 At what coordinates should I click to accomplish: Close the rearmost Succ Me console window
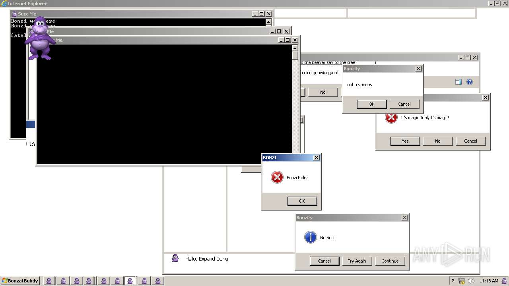coord(269,14)
